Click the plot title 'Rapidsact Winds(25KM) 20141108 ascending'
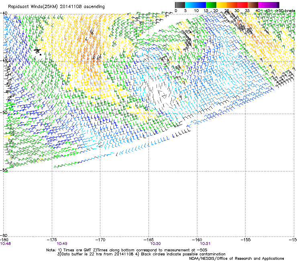 point(56,7)
